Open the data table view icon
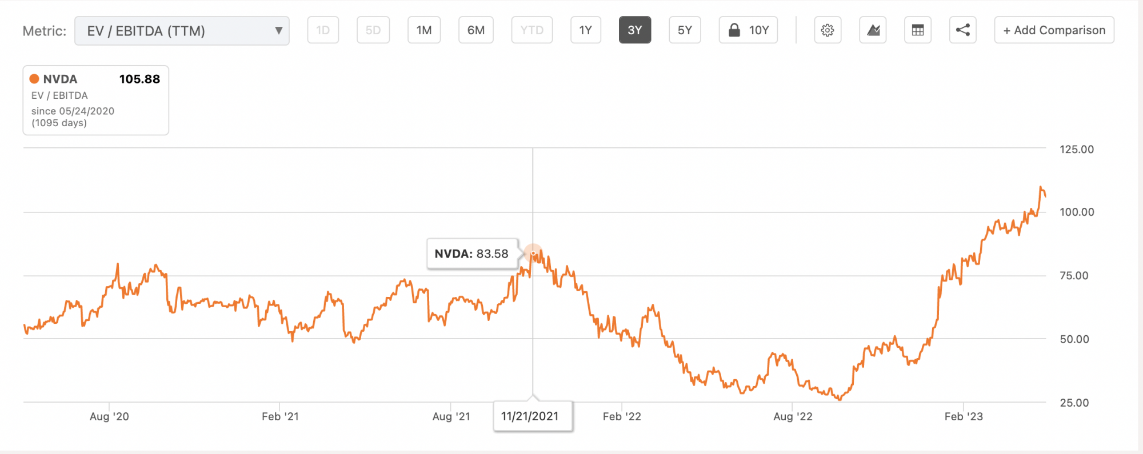 click(917, 30)
